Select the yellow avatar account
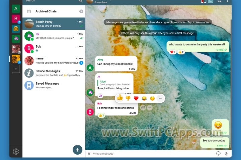The width and height of the screenshot is (241, 160). [16, 59]
